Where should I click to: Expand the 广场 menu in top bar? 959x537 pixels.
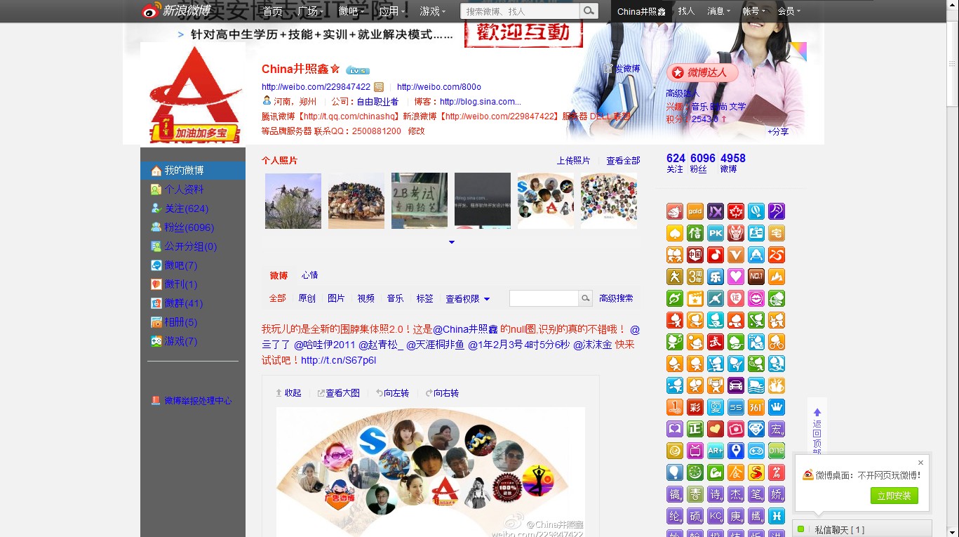point(310,11)
